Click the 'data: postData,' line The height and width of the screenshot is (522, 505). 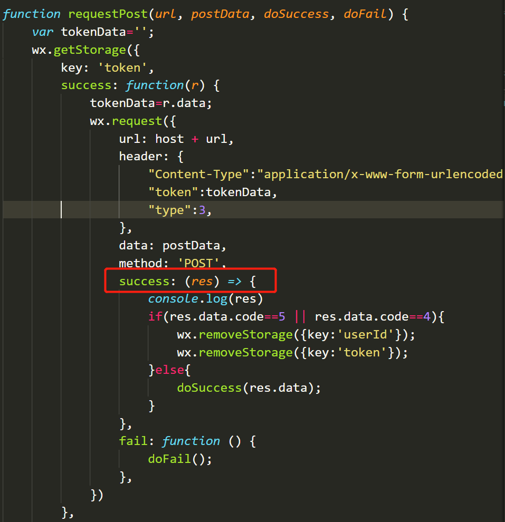point(173,246)
